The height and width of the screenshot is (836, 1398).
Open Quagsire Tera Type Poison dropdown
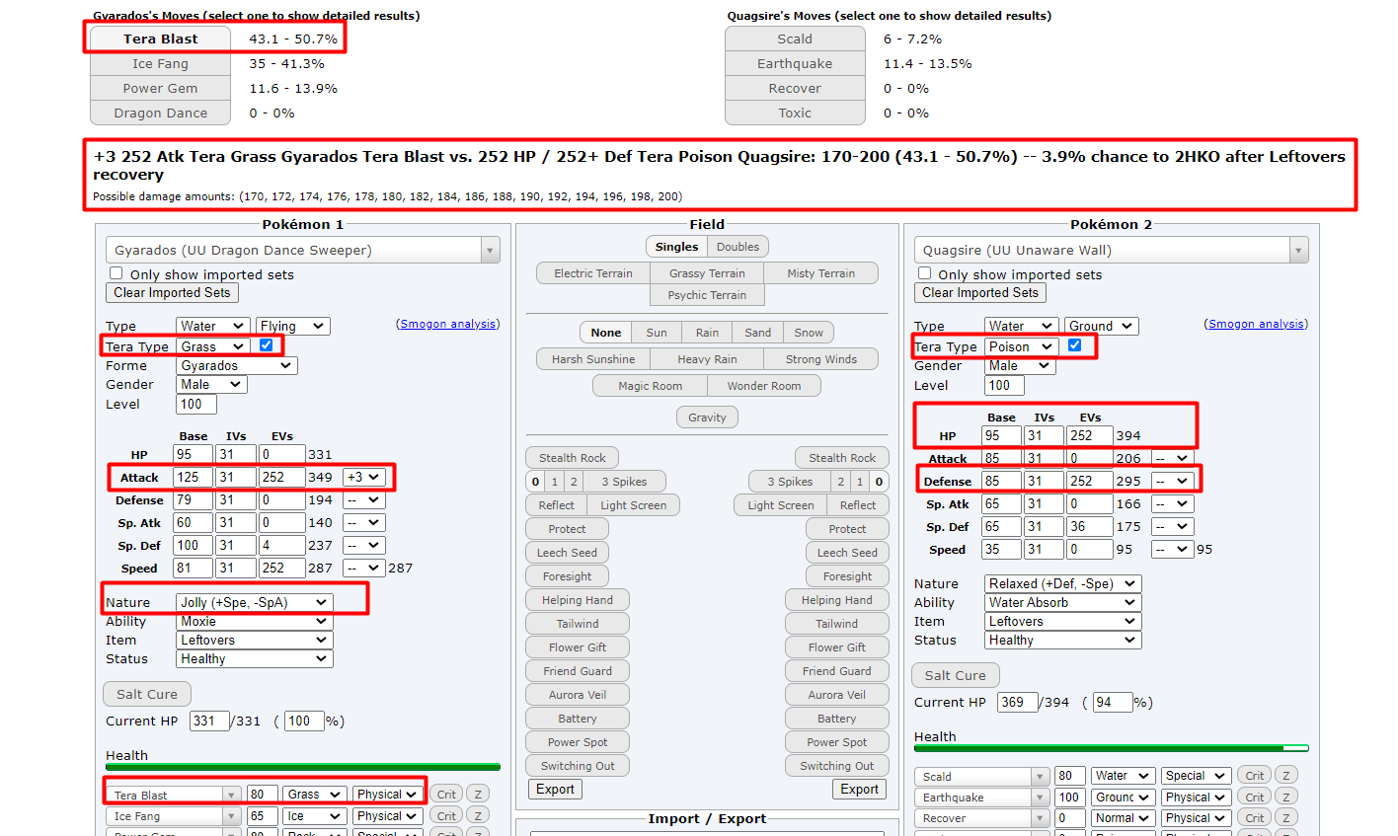[1021, 346]
